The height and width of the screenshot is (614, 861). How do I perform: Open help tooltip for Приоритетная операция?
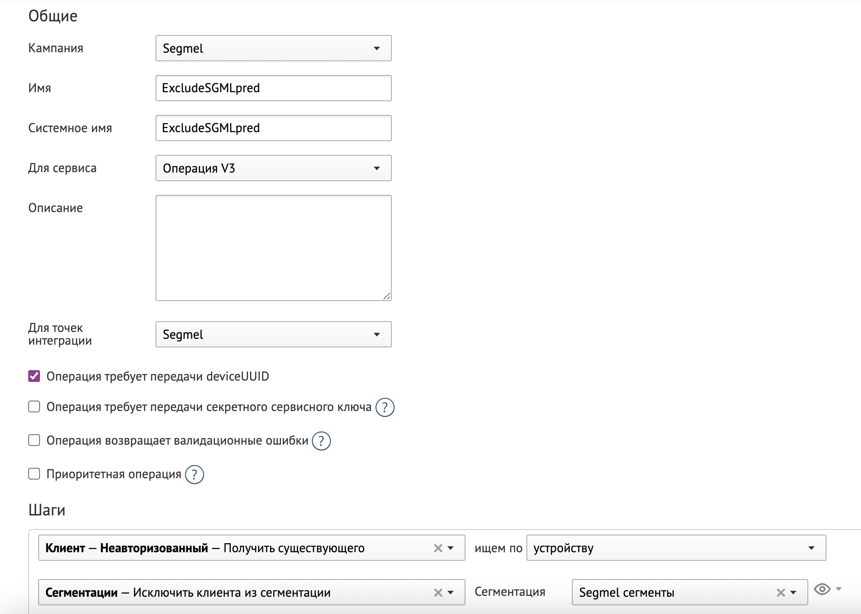[x=195, y=475]
